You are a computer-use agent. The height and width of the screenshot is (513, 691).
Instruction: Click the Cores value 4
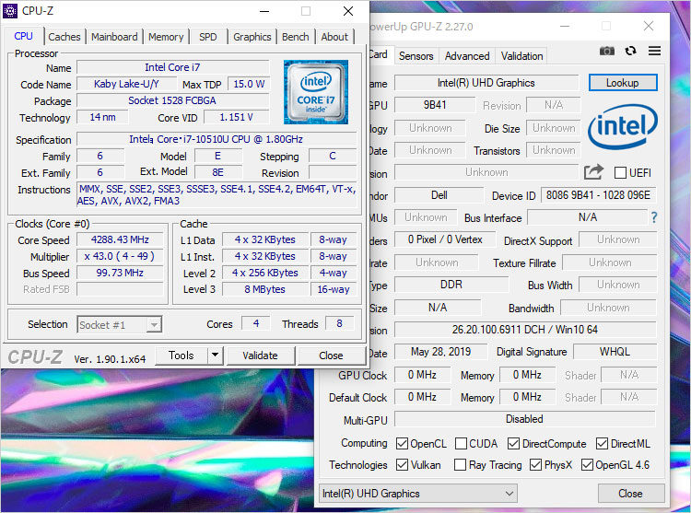click(x=256, y=323)
